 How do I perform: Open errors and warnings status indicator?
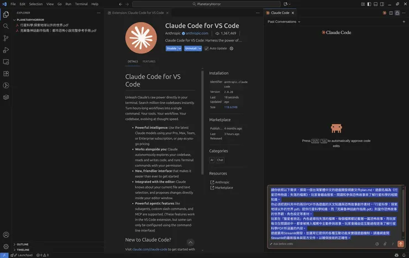[x=43, y=255]
